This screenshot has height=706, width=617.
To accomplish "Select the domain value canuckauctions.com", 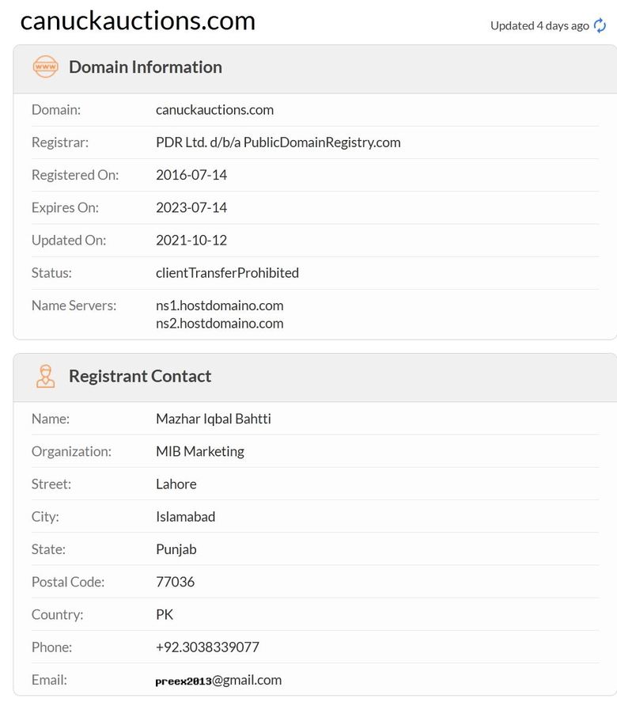I will (x=214, y=110).
